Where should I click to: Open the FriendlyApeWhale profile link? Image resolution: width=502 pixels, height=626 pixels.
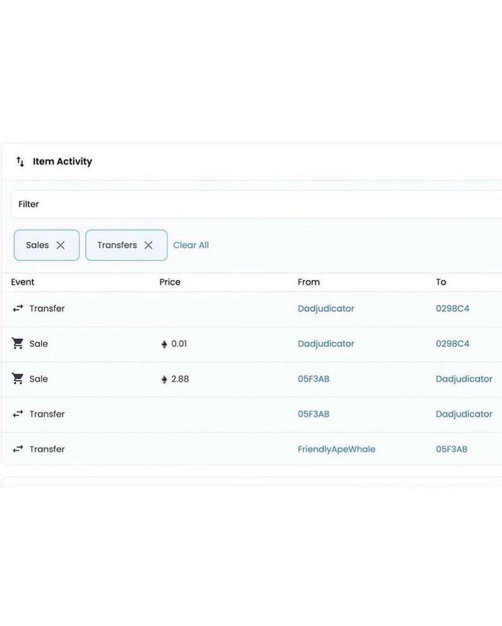tap(337, 449)
